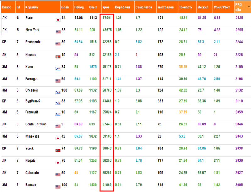Sort by the Точность column header
Screen dimensions: 251x192
(185, 7)
